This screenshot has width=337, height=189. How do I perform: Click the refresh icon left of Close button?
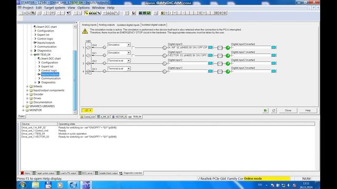coord(274,110)
